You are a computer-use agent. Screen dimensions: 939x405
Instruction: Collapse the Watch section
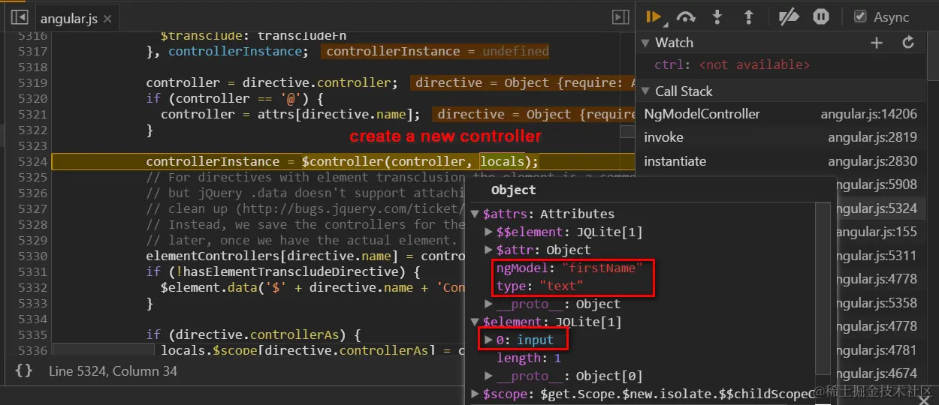(645, 43)
